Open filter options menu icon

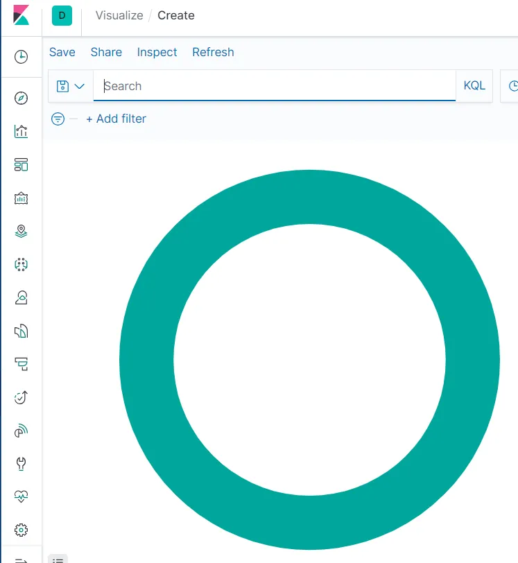(58, 119)
